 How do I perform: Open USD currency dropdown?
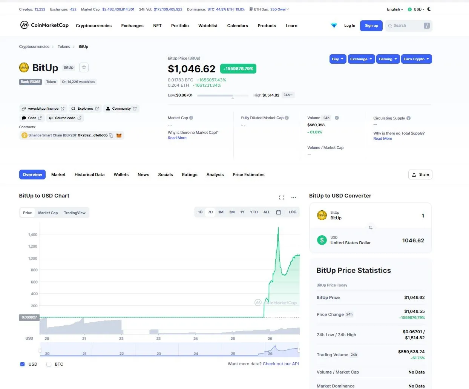pos(416,9)
